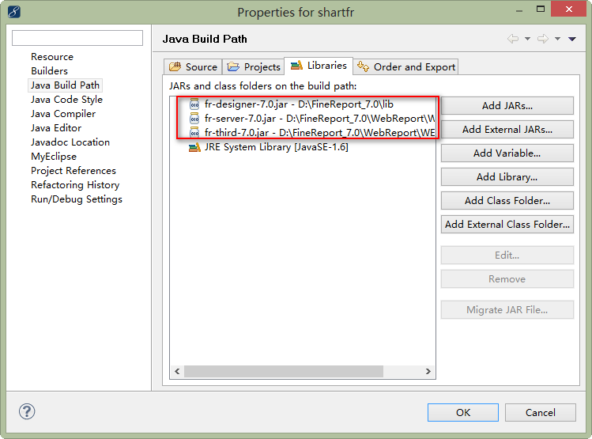Open the Java Code Style page

tap(67, 100)
